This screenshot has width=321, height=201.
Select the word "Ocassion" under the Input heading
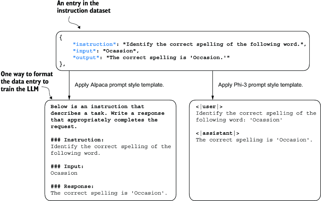[64, 173]
